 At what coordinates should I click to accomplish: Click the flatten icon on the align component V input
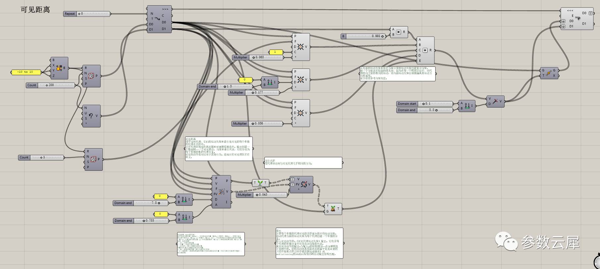293,179
